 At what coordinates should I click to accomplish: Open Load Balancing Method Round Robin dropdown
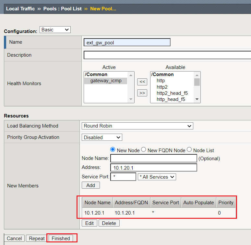(x=137, y=126)
